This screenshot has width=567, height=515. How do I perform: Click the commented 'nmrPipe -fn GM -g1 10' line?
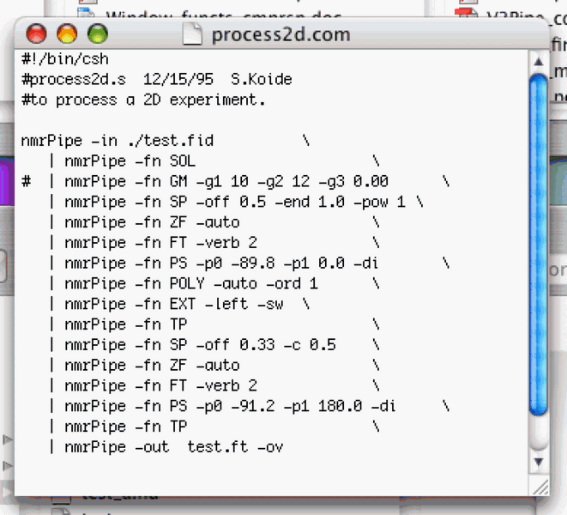point(235,182)
